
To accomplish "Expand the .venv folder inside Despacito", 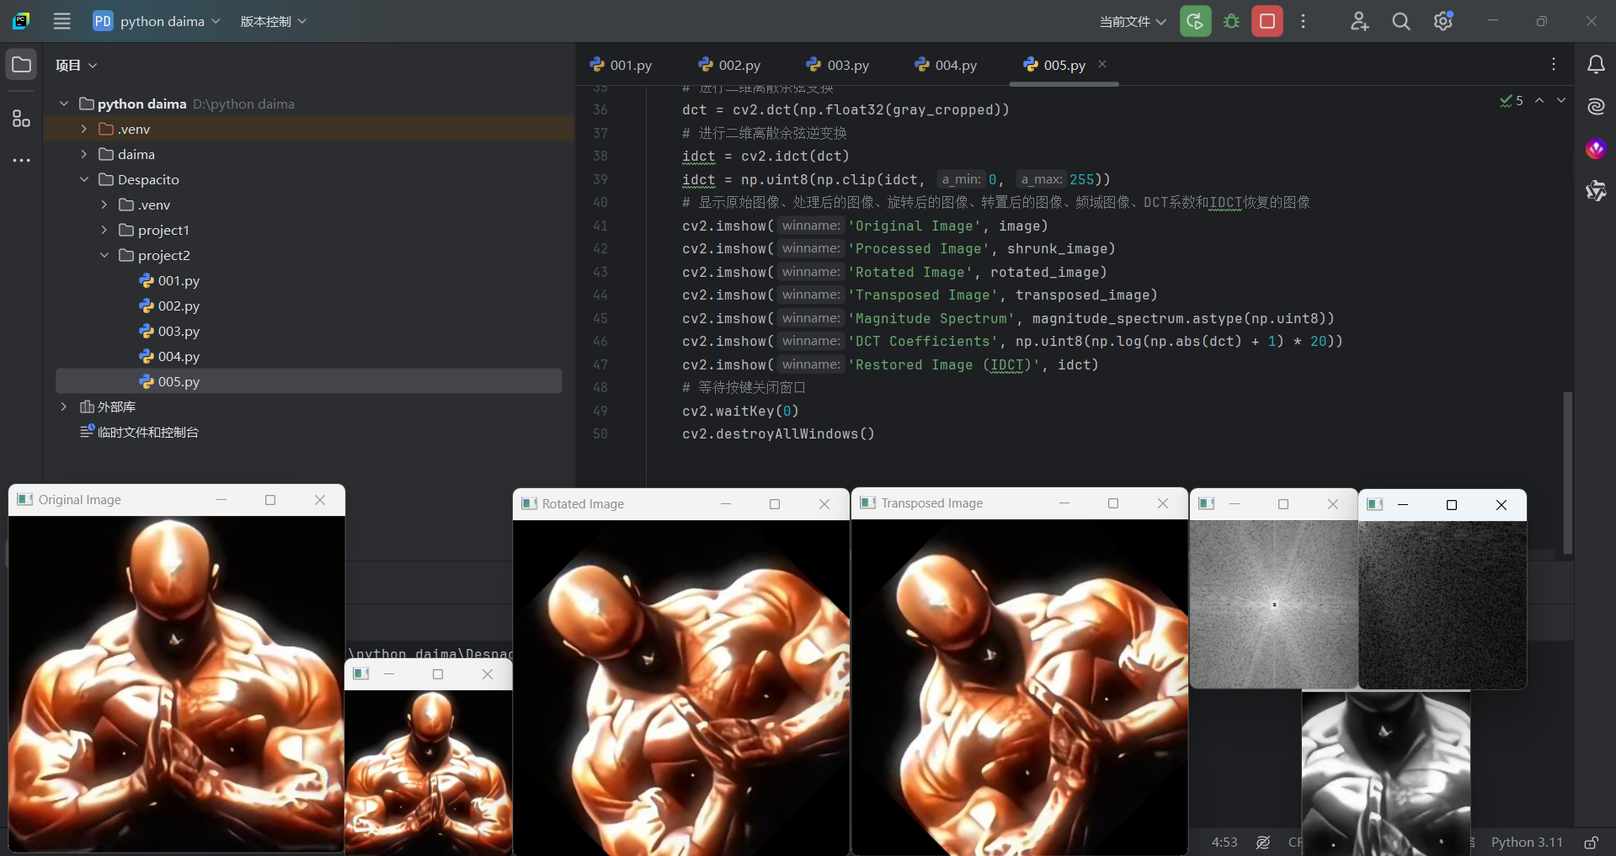I will (104, 205).
